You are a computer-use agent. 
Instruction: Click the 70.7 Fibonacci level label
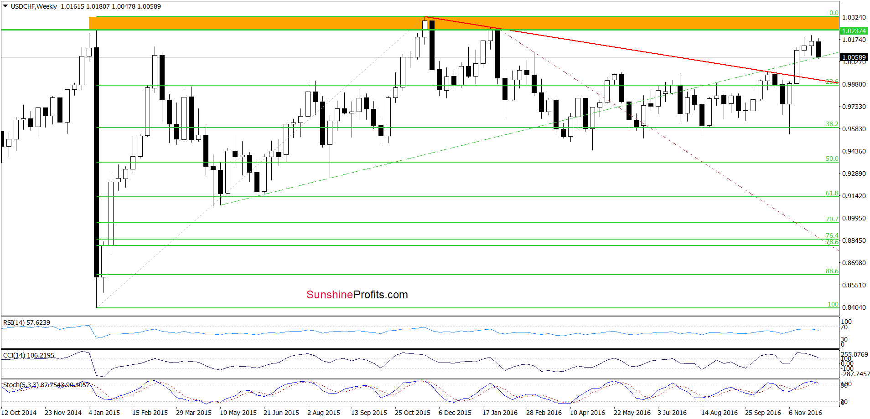832,219
